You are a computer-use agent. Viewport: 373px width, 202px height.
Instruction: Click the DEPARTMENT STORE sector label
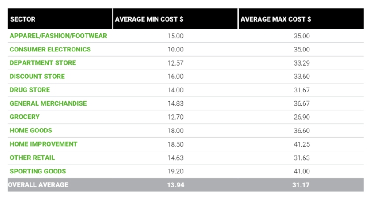[43, 63]
